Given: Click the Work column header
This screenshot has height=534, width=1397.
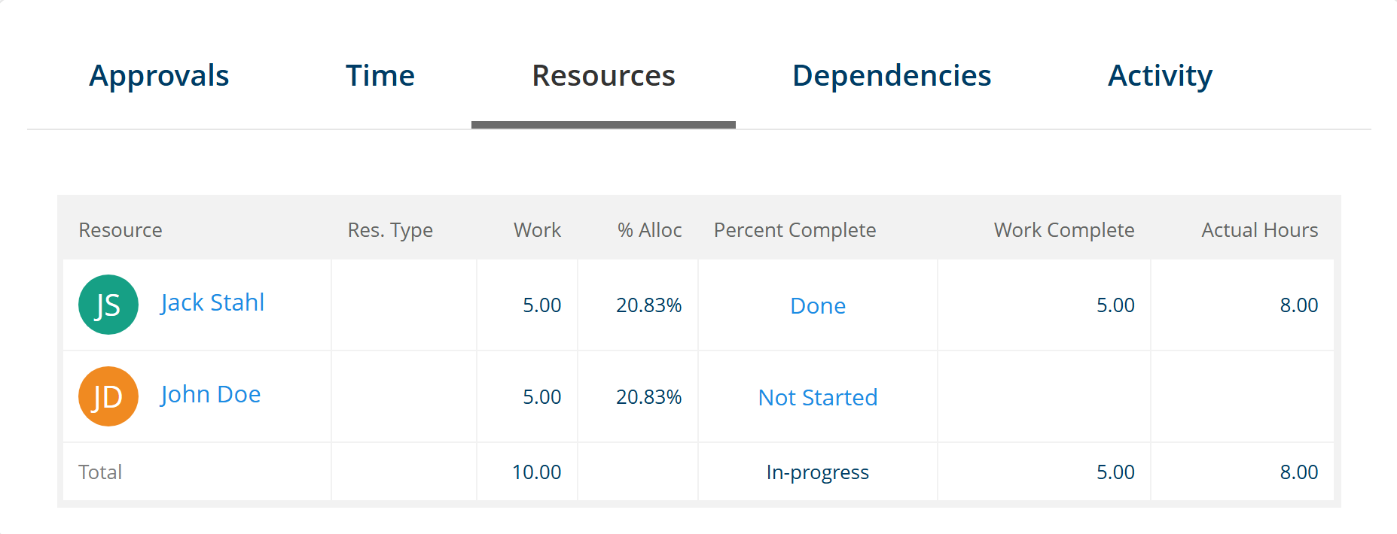Looking at the screenshot, I should pos(537,230).
